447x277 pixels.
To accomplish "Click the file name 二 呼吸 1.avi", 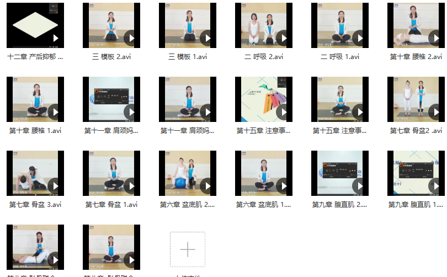I will (x=340, y=57).
